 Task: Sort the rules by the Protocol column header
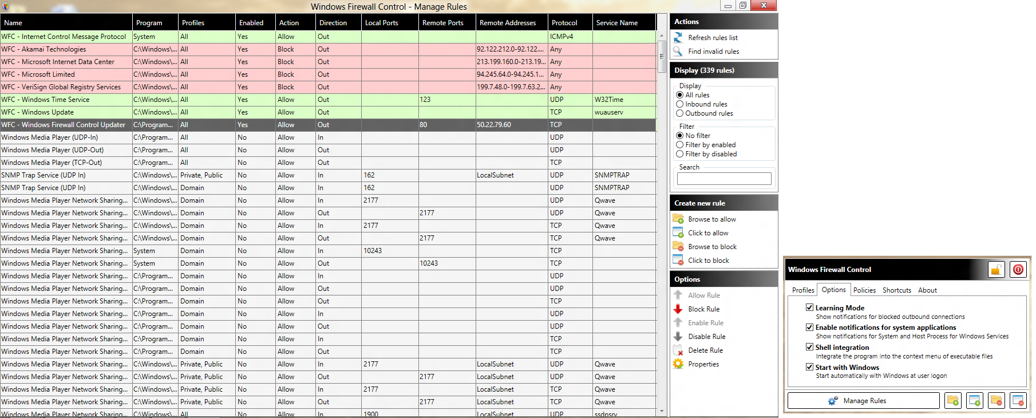click(x=564, y=23)
